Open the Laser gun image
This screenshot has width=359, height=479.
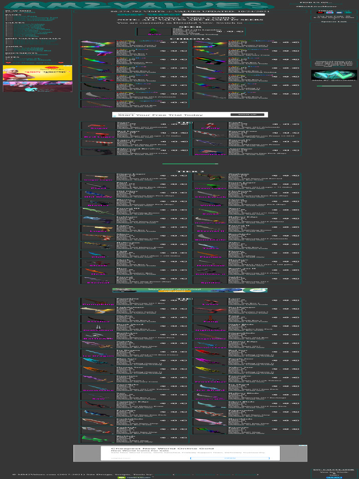(211, 302)
